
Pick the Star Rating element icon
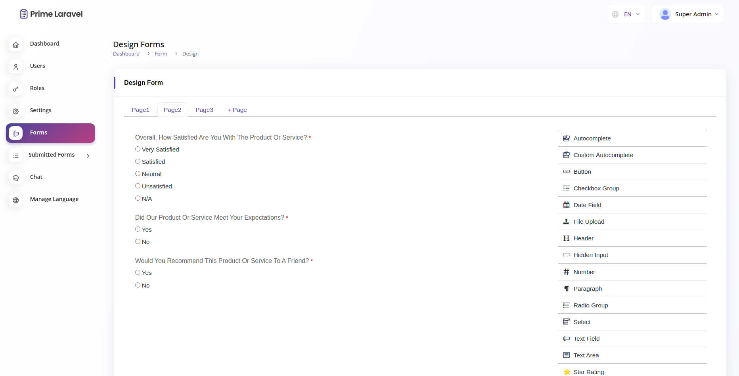tap(567, 371)
